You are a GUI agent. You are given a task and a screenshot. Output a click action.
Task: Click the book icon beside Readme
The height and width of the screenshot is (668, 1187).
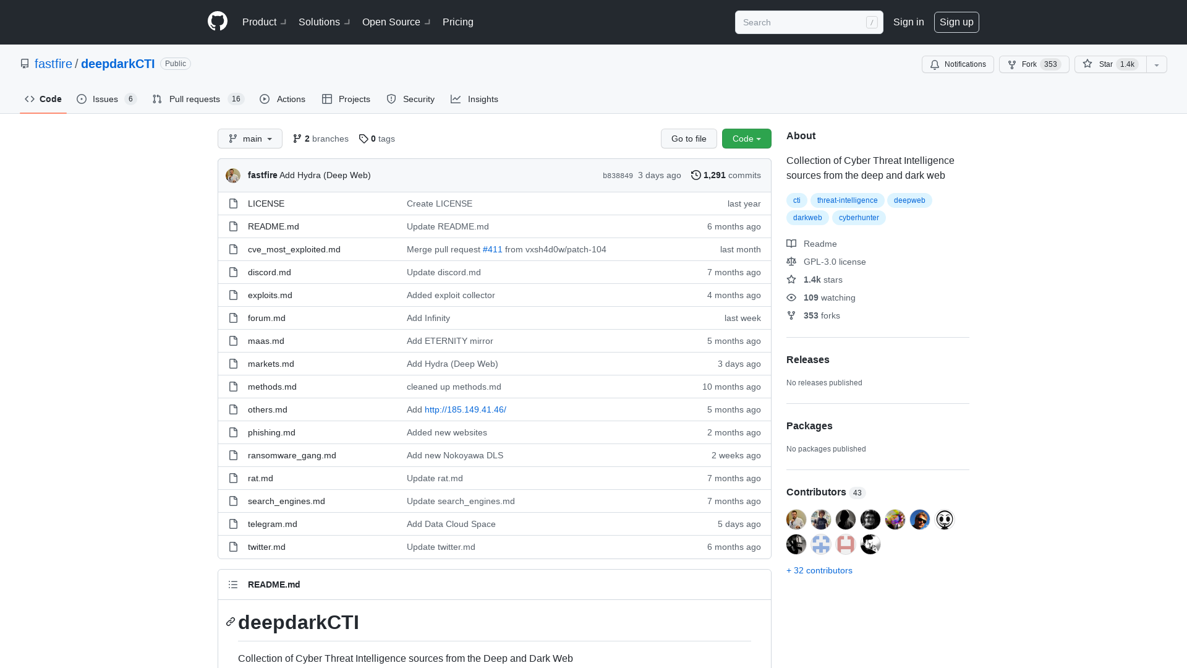pos(791,244)
